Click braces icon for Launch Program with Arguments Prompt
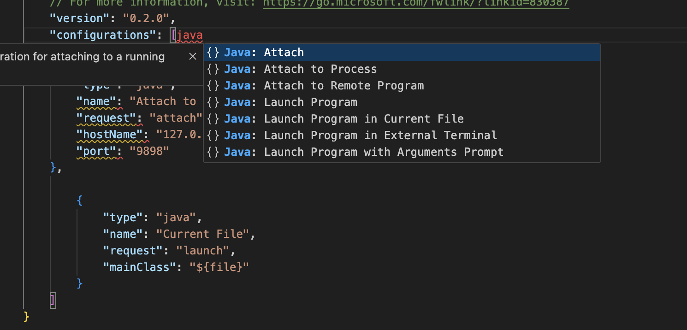687x330 pixels. coord(213,152)
